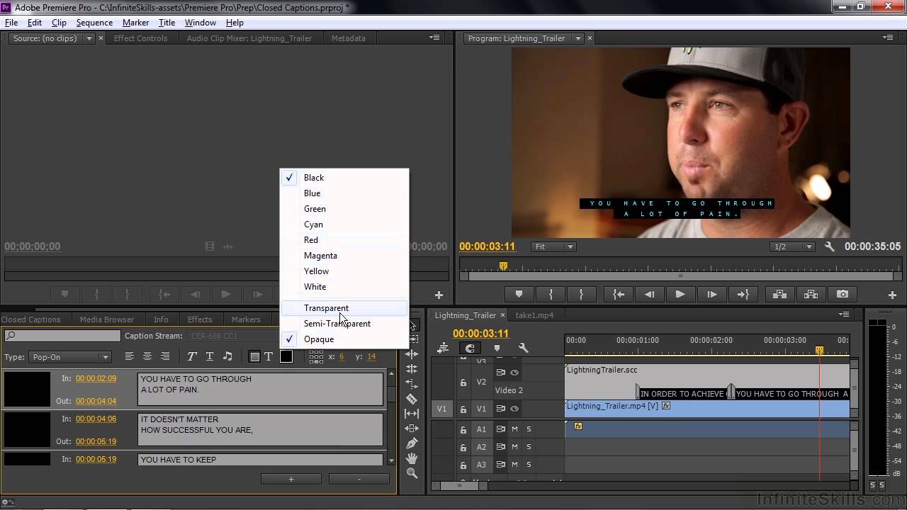Screen dimensions: 907x510
Task: Add a marker in the timeline header
Action: pos(497,348)
